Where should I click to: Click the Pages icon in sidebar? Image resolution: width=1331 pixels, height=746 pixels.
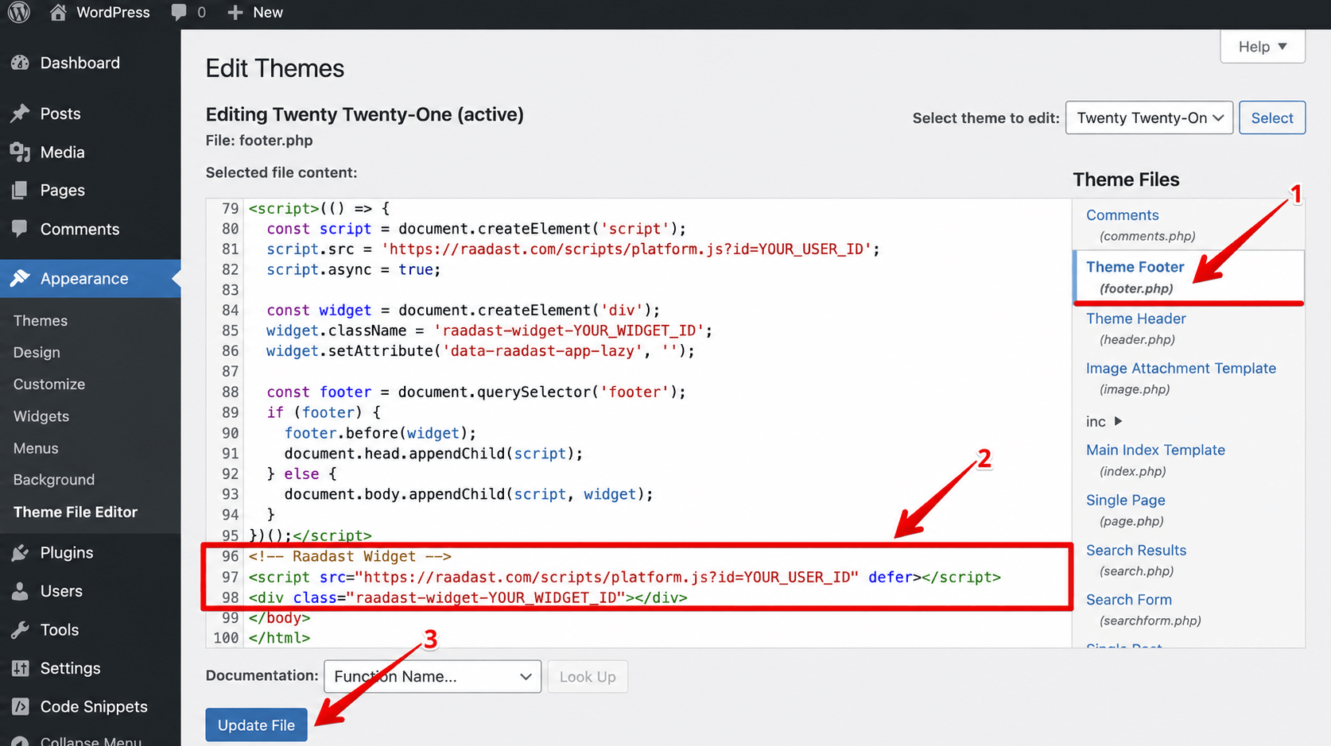[20, 190]
